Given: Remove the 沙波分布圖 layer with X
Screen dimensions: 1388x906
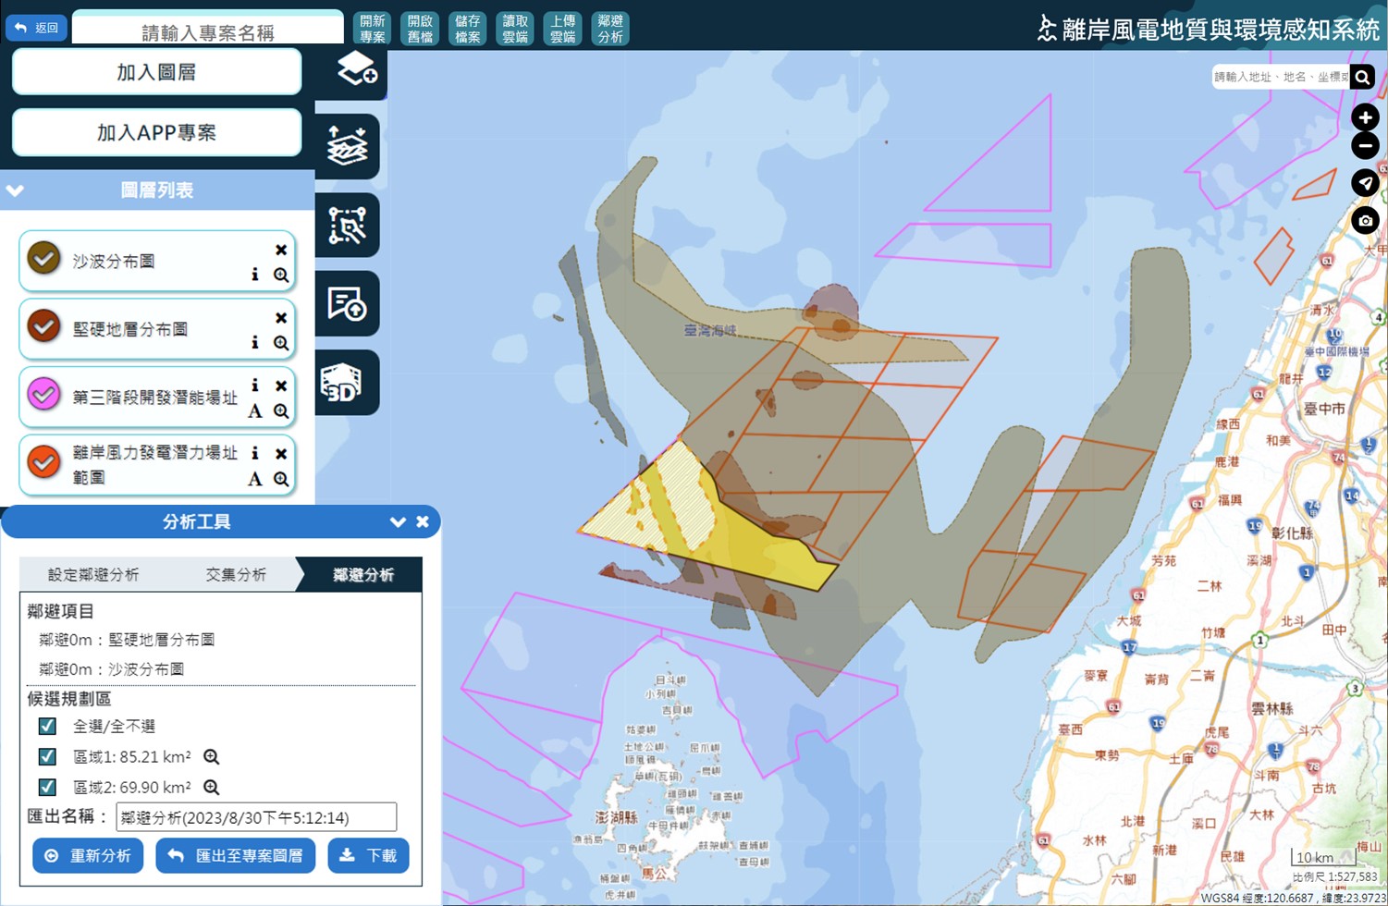Looking at the screenshot, I should (x=281, y=250).
